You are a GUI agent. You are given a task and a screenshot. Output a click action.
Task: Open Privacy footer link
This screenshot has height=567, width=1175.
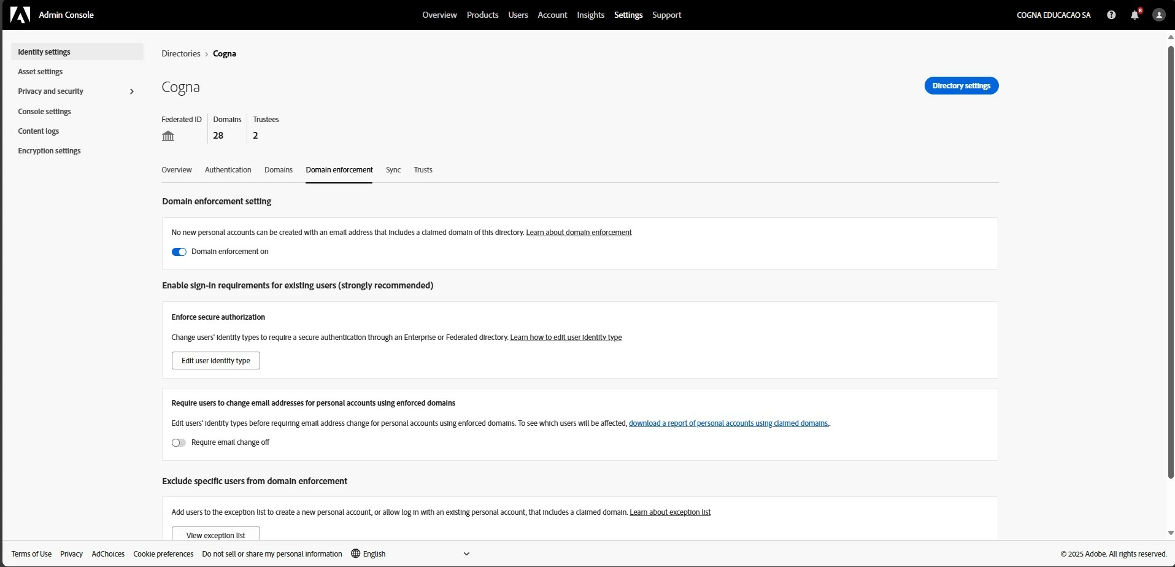tap(71, 553)
